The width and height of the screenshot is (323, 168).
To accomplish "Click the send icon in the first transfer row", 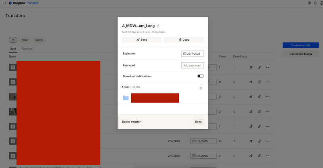I will [251, 67].
